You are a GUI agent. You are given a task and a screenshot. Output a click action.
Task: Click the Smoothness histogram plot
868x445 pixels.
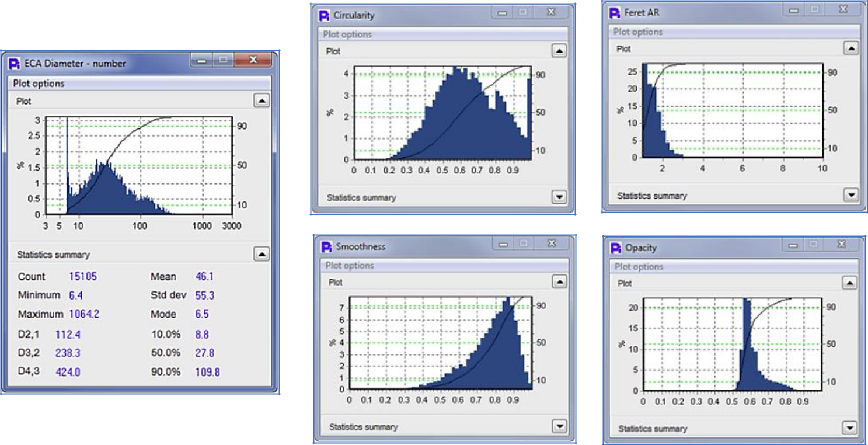(x=441, y=343)
